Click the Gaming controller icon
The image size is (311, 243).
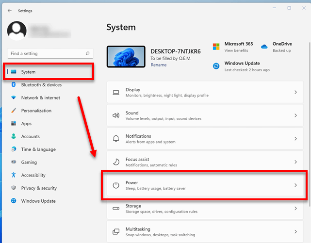click(x=14, y=162)
